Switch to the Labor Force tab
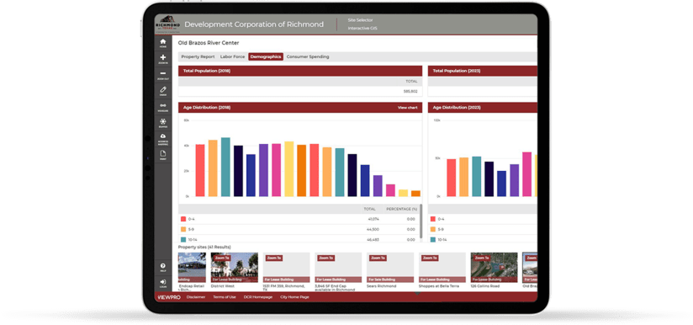Screen dimensions: 693x325 [232, 56]
